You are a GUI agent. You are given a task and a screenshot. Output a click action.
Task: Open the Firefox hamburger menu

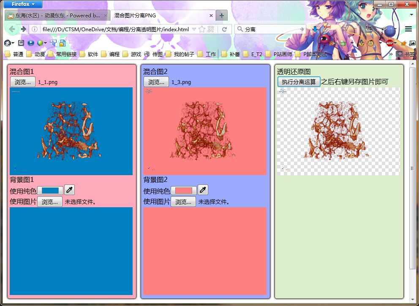pos(408,29)
